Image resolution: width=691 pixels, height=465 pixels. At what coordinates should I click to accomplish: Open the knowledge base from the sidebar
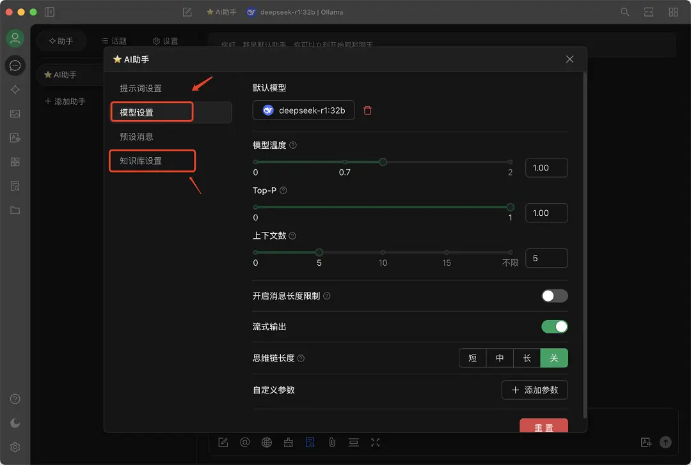(x=15, y=186)
